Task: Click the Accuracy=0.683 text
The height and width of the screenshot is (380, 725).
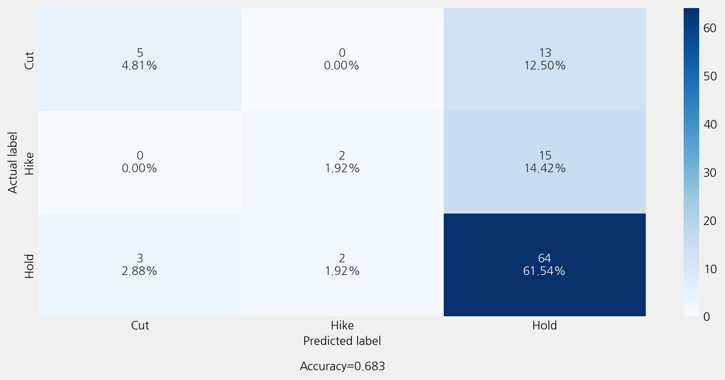Action: [x=342, y=366]
